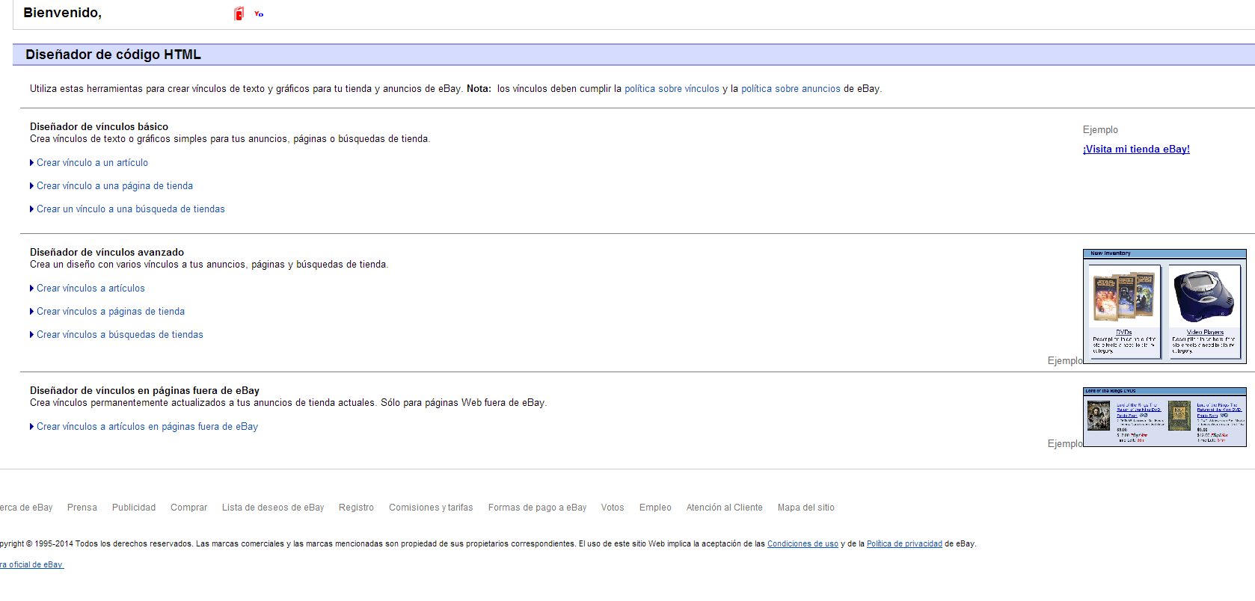
Task: Expand arrow before Crear un vínculo a una búsqueda
Action: [x=31, y=209]
